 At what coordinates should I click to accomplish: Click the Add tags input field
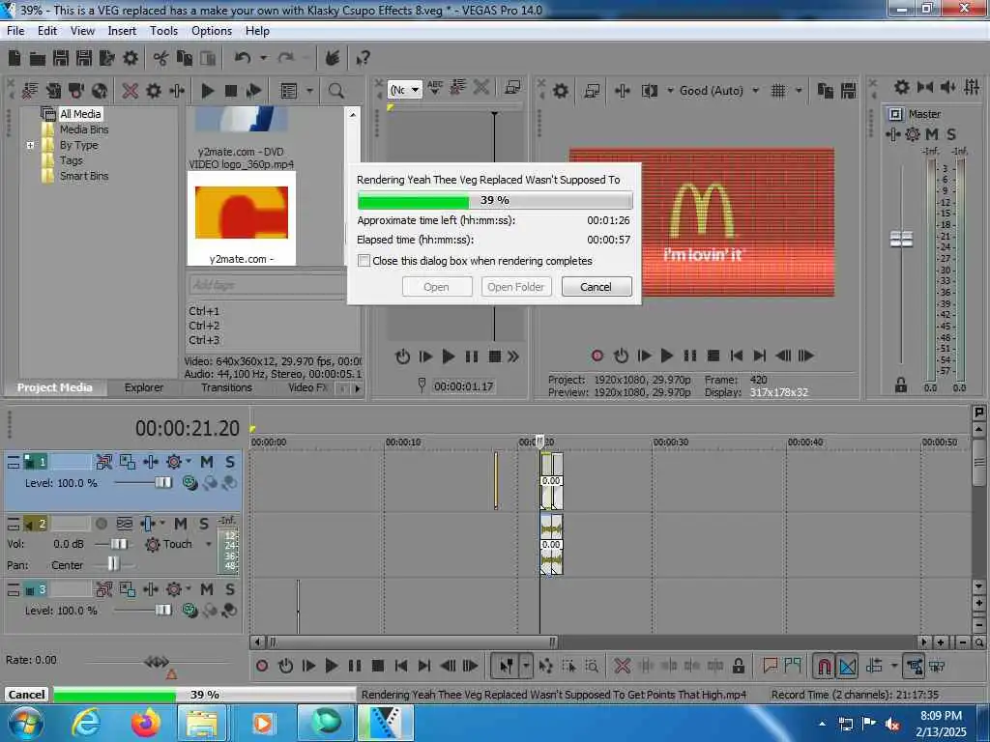click(267, 285)
